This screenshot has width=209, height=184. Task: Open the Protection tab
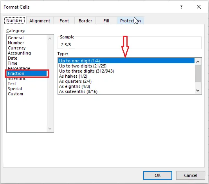(x=130, y=21)
